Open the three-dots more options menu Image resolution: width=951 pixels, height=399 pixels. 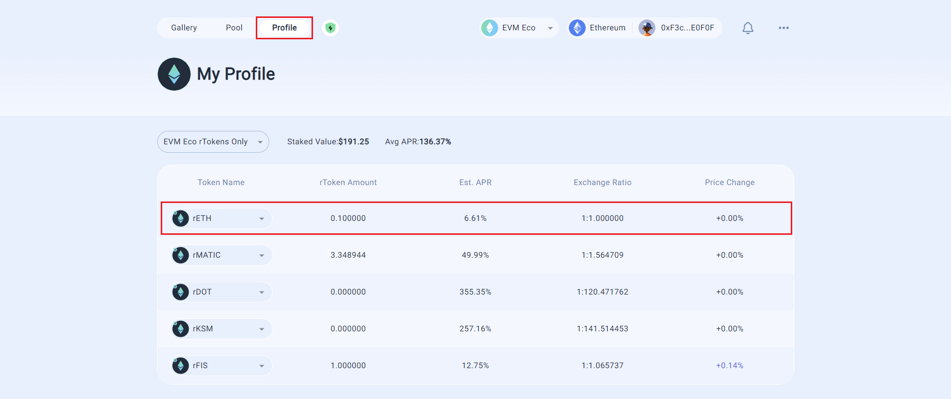click(x=784, y=28)
